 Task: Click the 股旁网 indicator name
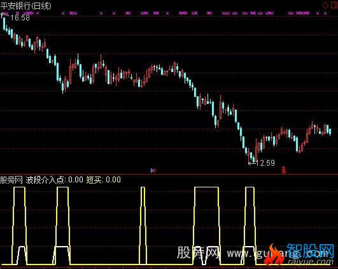point(11,180)
